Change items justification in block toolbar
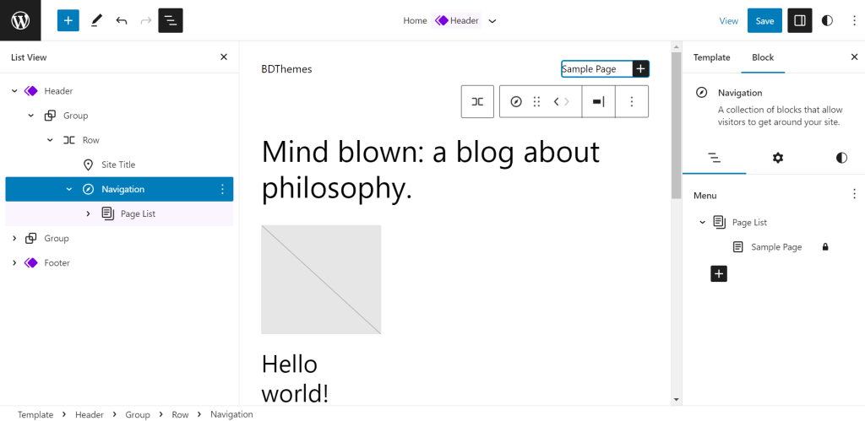865x421 pixels. pyautogui.click(x=599, y=101)
